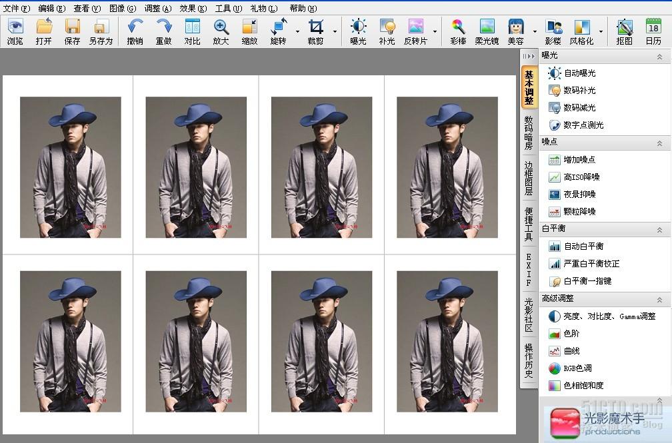Apply 曝光 exposure from toolbar
672x443 pixels.
point(358,32)
